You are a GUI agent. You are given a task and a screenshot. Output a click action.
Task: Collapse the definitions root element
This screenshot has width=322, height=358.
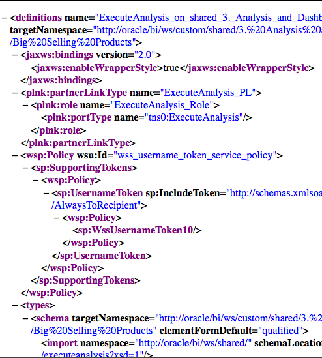pos(5,18)
